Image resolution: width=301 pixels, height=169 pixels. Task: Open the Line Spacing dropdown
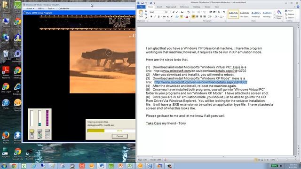(210, 17)
